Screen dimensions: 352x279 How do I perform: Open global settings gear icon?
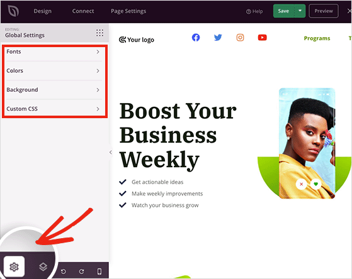coord(14,266)
